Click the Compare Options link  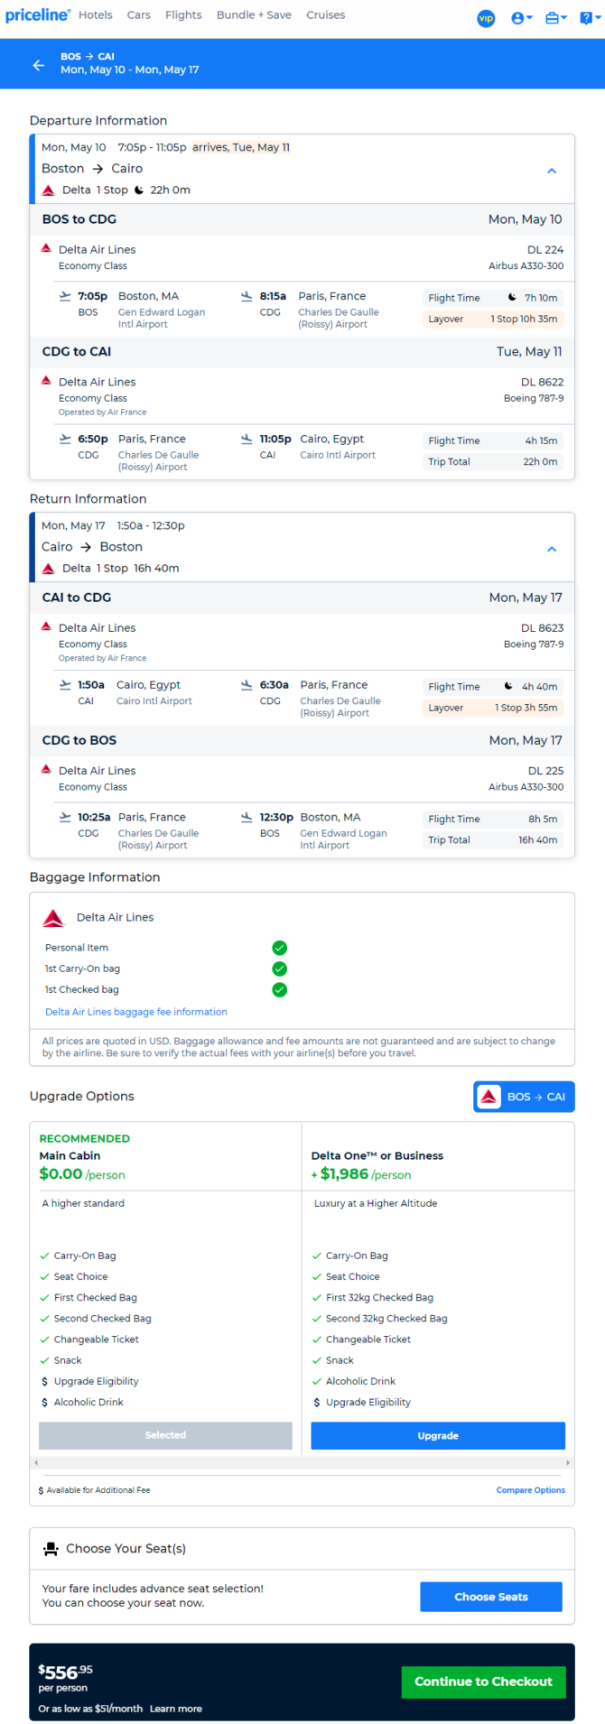[x=531, y=1490]
